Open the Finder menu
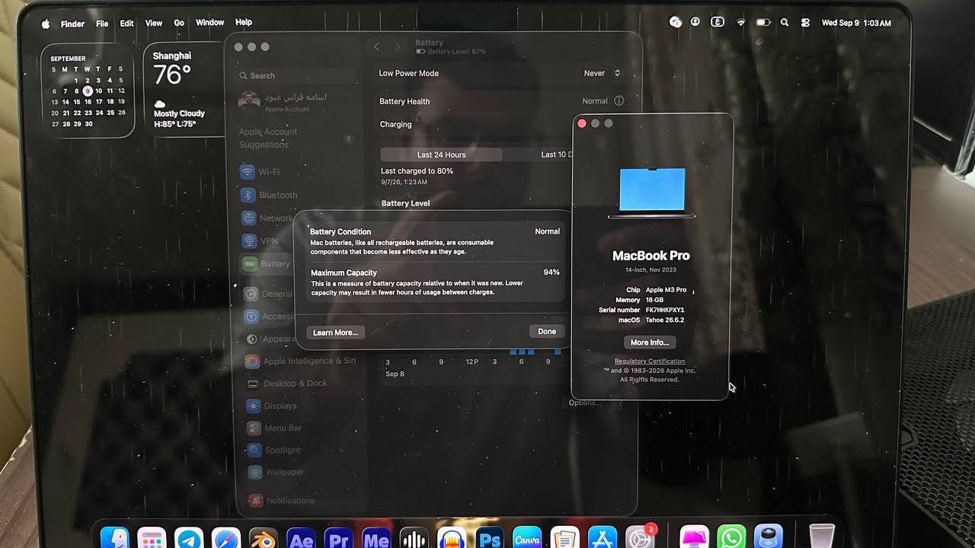This screenshot has width=975, height=548. [x=72, y=24]
